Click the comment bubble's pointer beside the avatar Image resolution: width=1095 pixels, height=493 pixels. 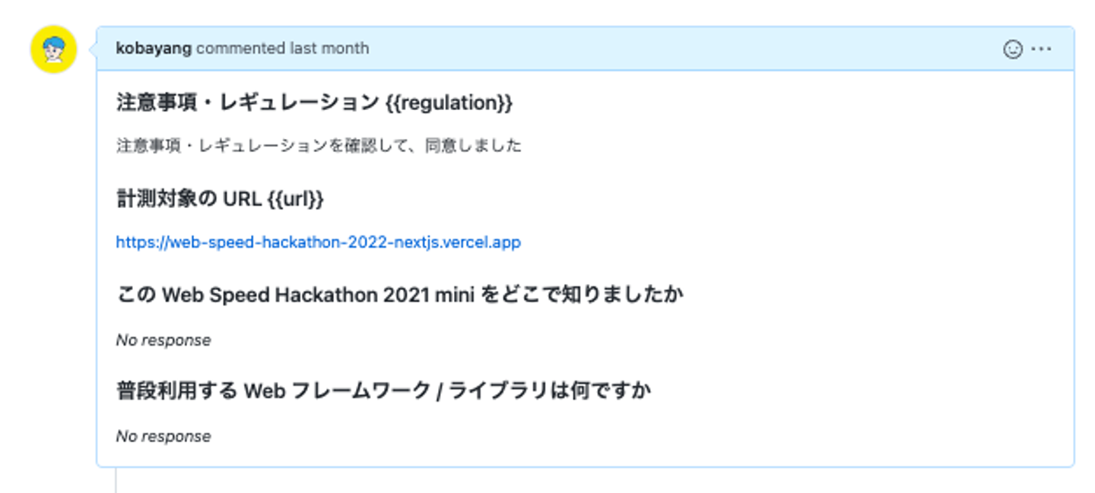tap(93, 49)
